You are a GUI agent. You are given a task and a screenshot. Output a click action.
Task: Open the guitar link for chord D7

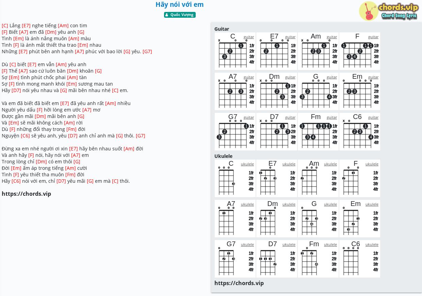pyautogui.click(x=290, y=117)
